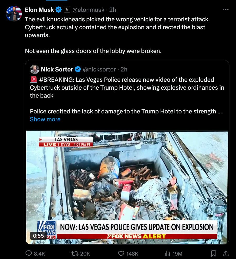Screen dimensions: 236x259
Task: Bookmark this post
Action: coord(214,253)
